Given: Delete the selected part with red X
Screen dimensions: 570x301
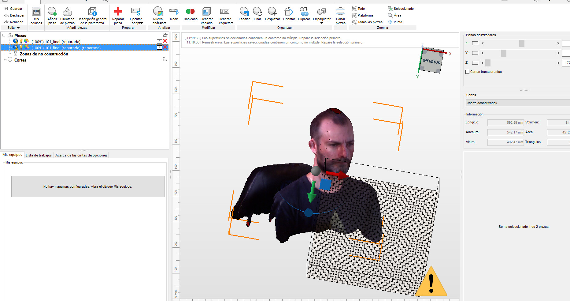Looking at the screenshot, I should [165, 47].
